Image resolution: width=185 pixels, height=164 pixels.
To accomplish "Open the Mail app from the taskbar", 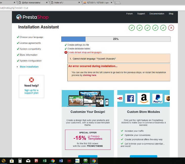I will coord(28,161).
